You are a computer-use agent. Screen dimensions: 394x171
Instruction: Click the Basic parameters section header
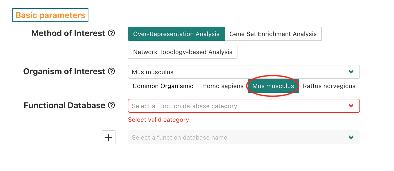[x=51, y=15]
